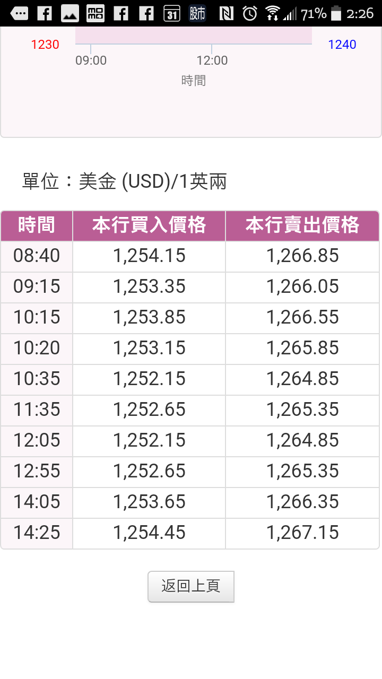Tap the messaging notification bubble icon
The width and height of the screenshot is (382, 679).
20,13
